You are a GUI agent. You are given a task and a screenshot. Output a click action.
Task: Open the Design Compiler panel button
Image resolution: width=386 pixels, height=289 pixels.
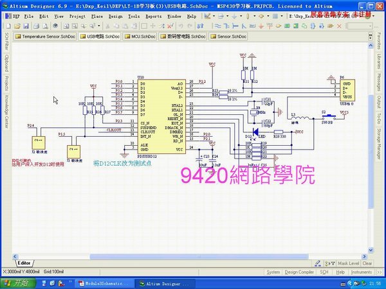[x=300, y=272]
